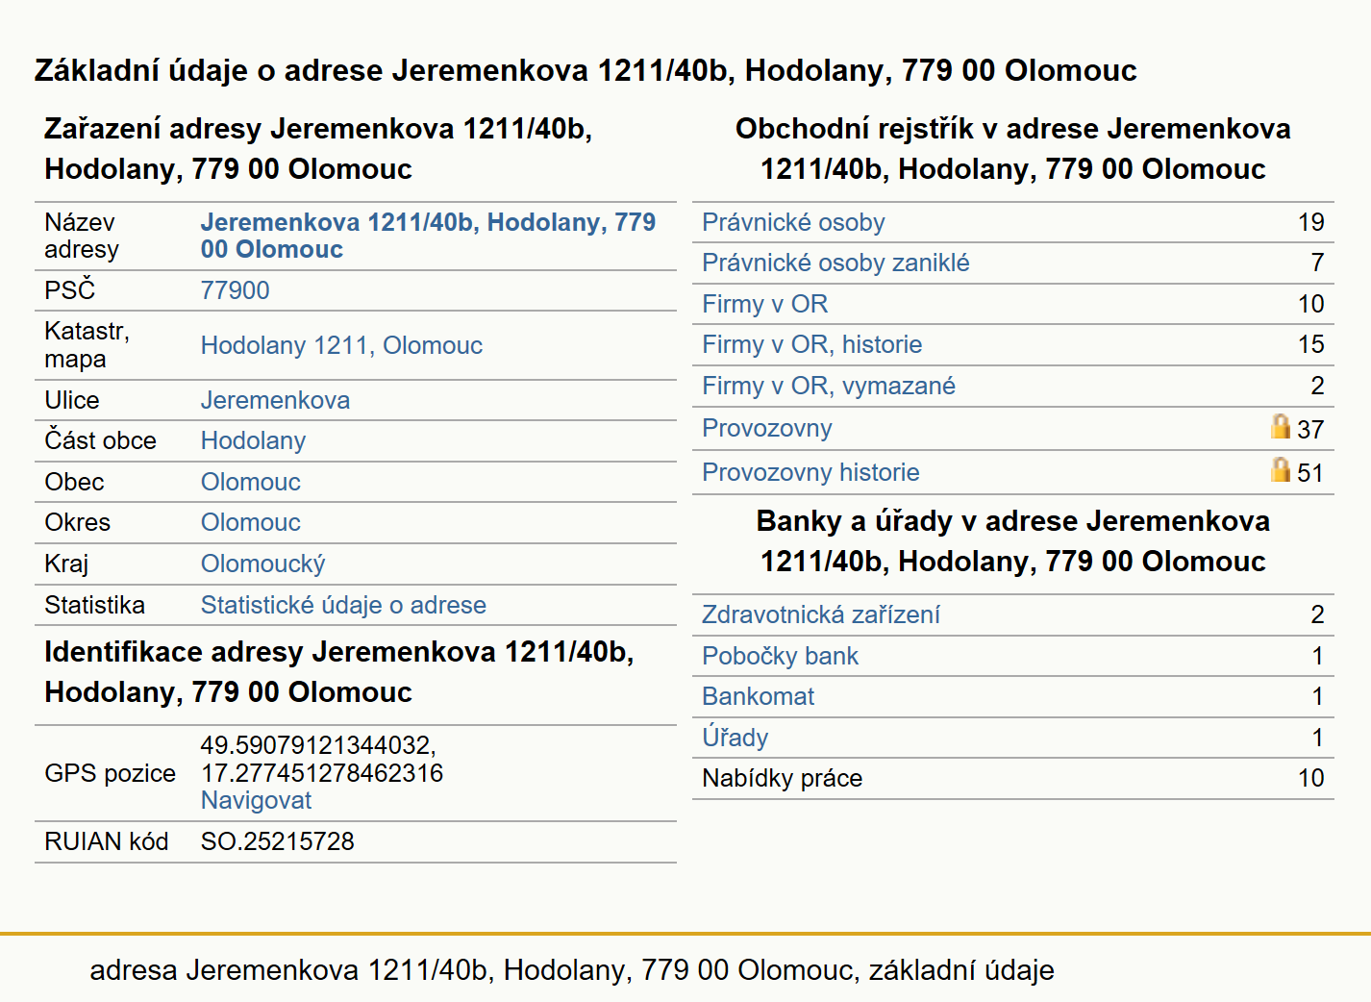
Task: Open the Bankomat link
Action: pyautogui.click(x=758, y=696)
